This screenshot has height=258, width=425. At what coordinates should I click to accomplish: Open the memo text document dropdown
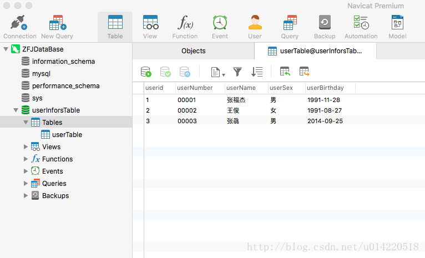(x=218, y=72)
